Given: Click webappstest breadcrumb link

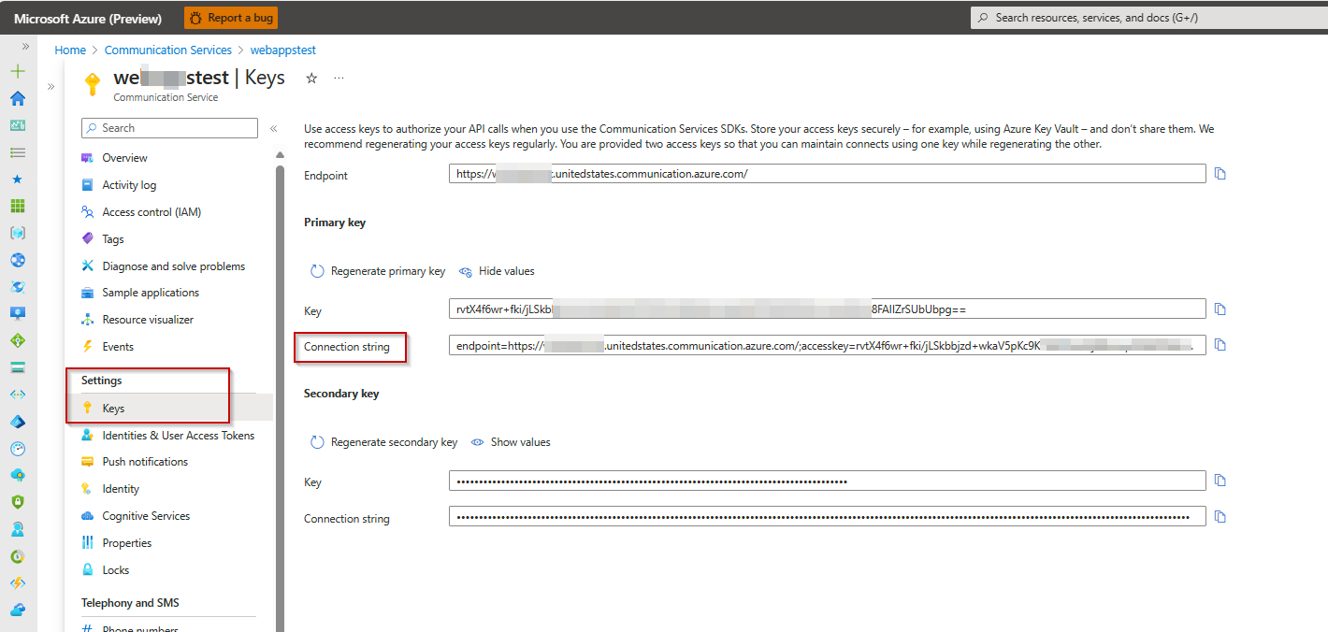Looking at the screenshot, I should tap(283, 50).
